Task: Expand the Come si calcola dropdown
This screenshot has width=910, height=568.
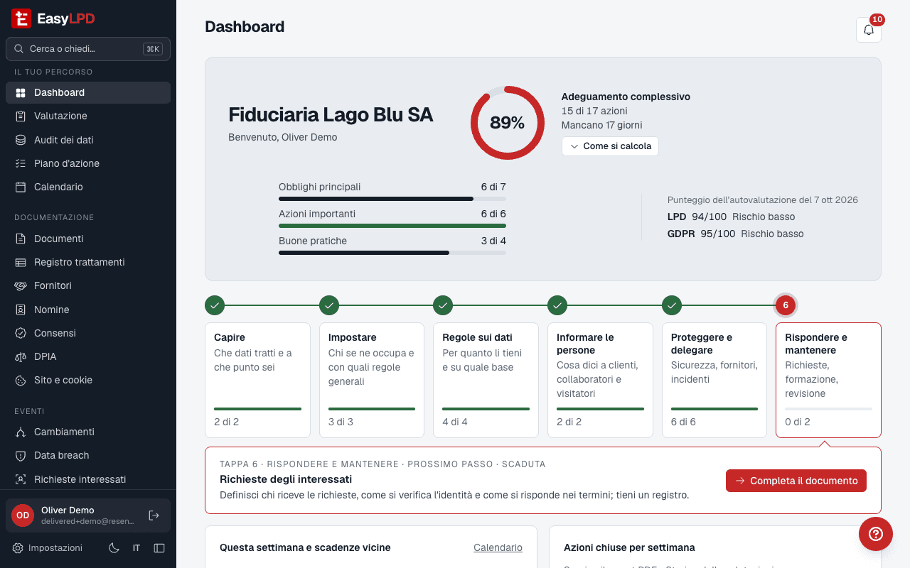Action: click(610, 146)
